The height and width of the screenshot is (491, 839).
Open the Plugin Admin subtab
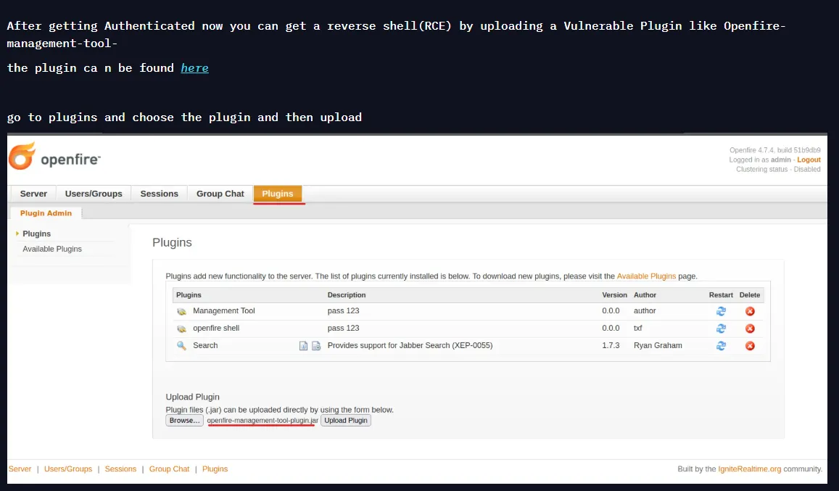click(x=46, y=213)
